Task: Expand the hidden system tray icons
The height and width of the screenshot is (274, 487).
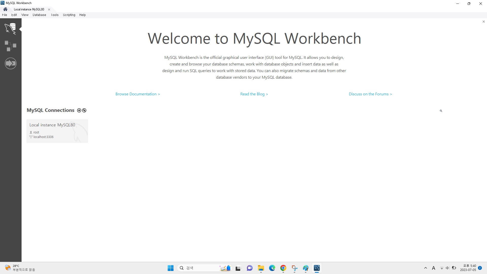Action: click(x=426, y=268)
